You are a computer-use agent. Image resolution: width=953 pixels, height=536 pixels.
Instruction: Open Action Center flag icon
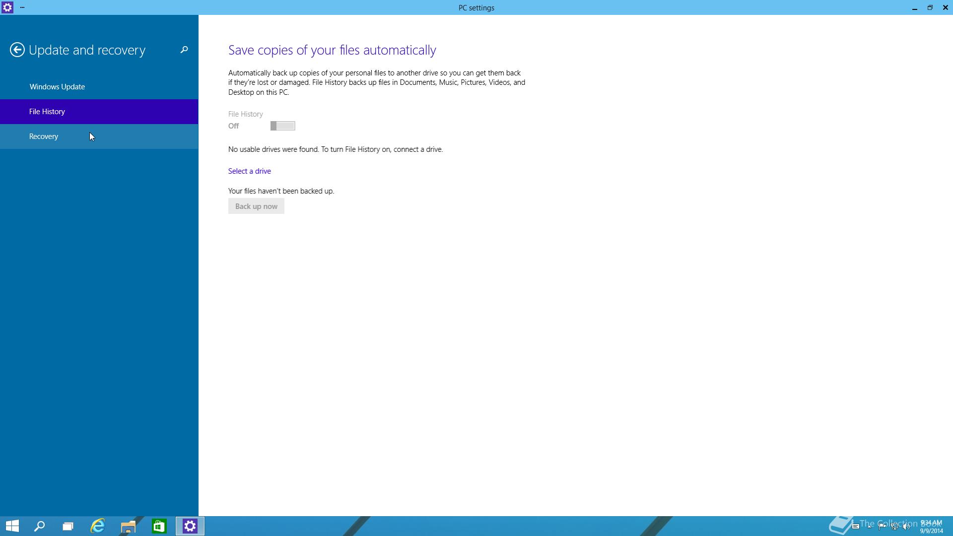click(x=882, y=527)
